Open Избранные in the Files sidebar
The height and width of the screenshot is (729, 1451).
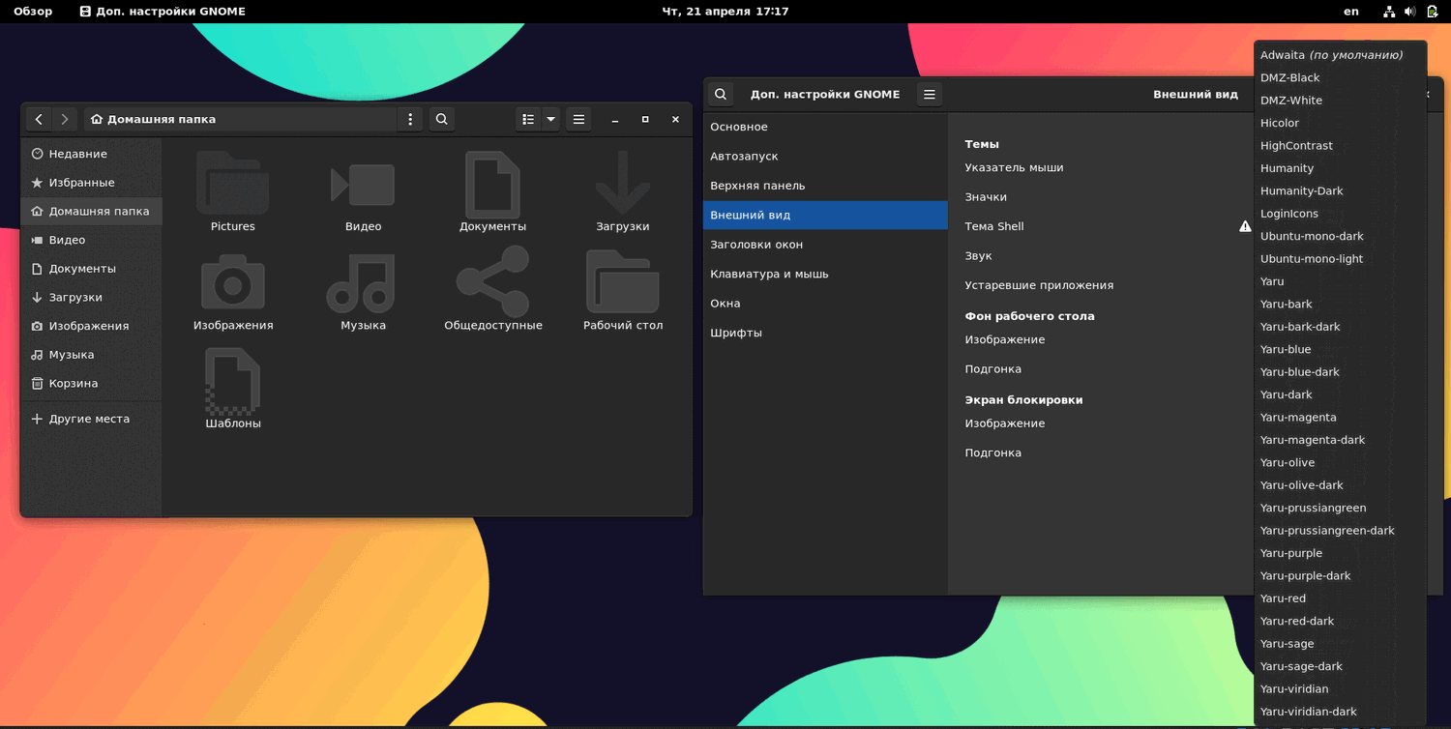91,183
